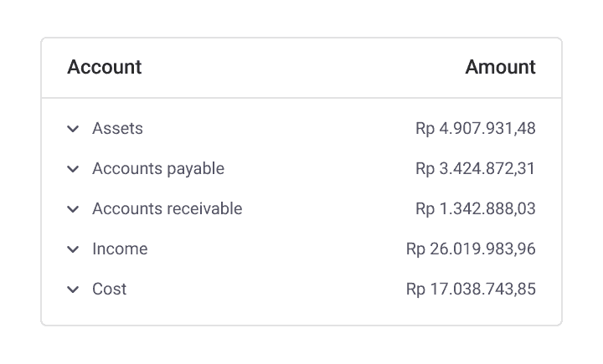
Task: Click the word receivable in Accounts receivable
Action: 204,208
